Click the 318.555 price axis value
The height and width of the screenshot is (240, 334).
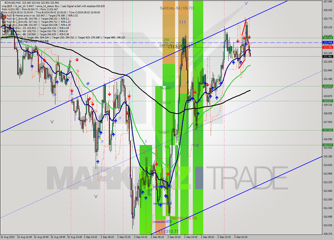point(328,113)
